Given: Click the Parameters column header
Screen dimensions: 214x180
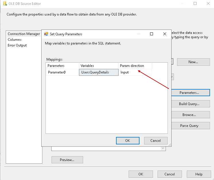Looking at the screenshot, I should [x=63, y=66].
